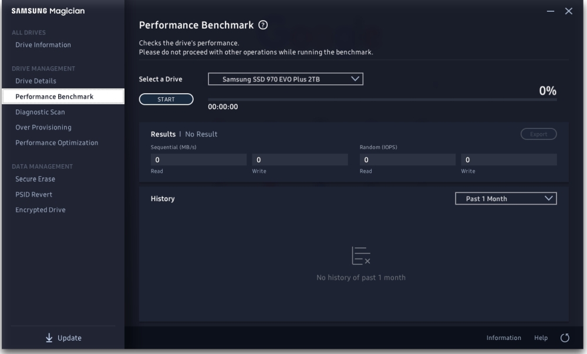Click the Random Write IOPS field

(x=509, y=159)
